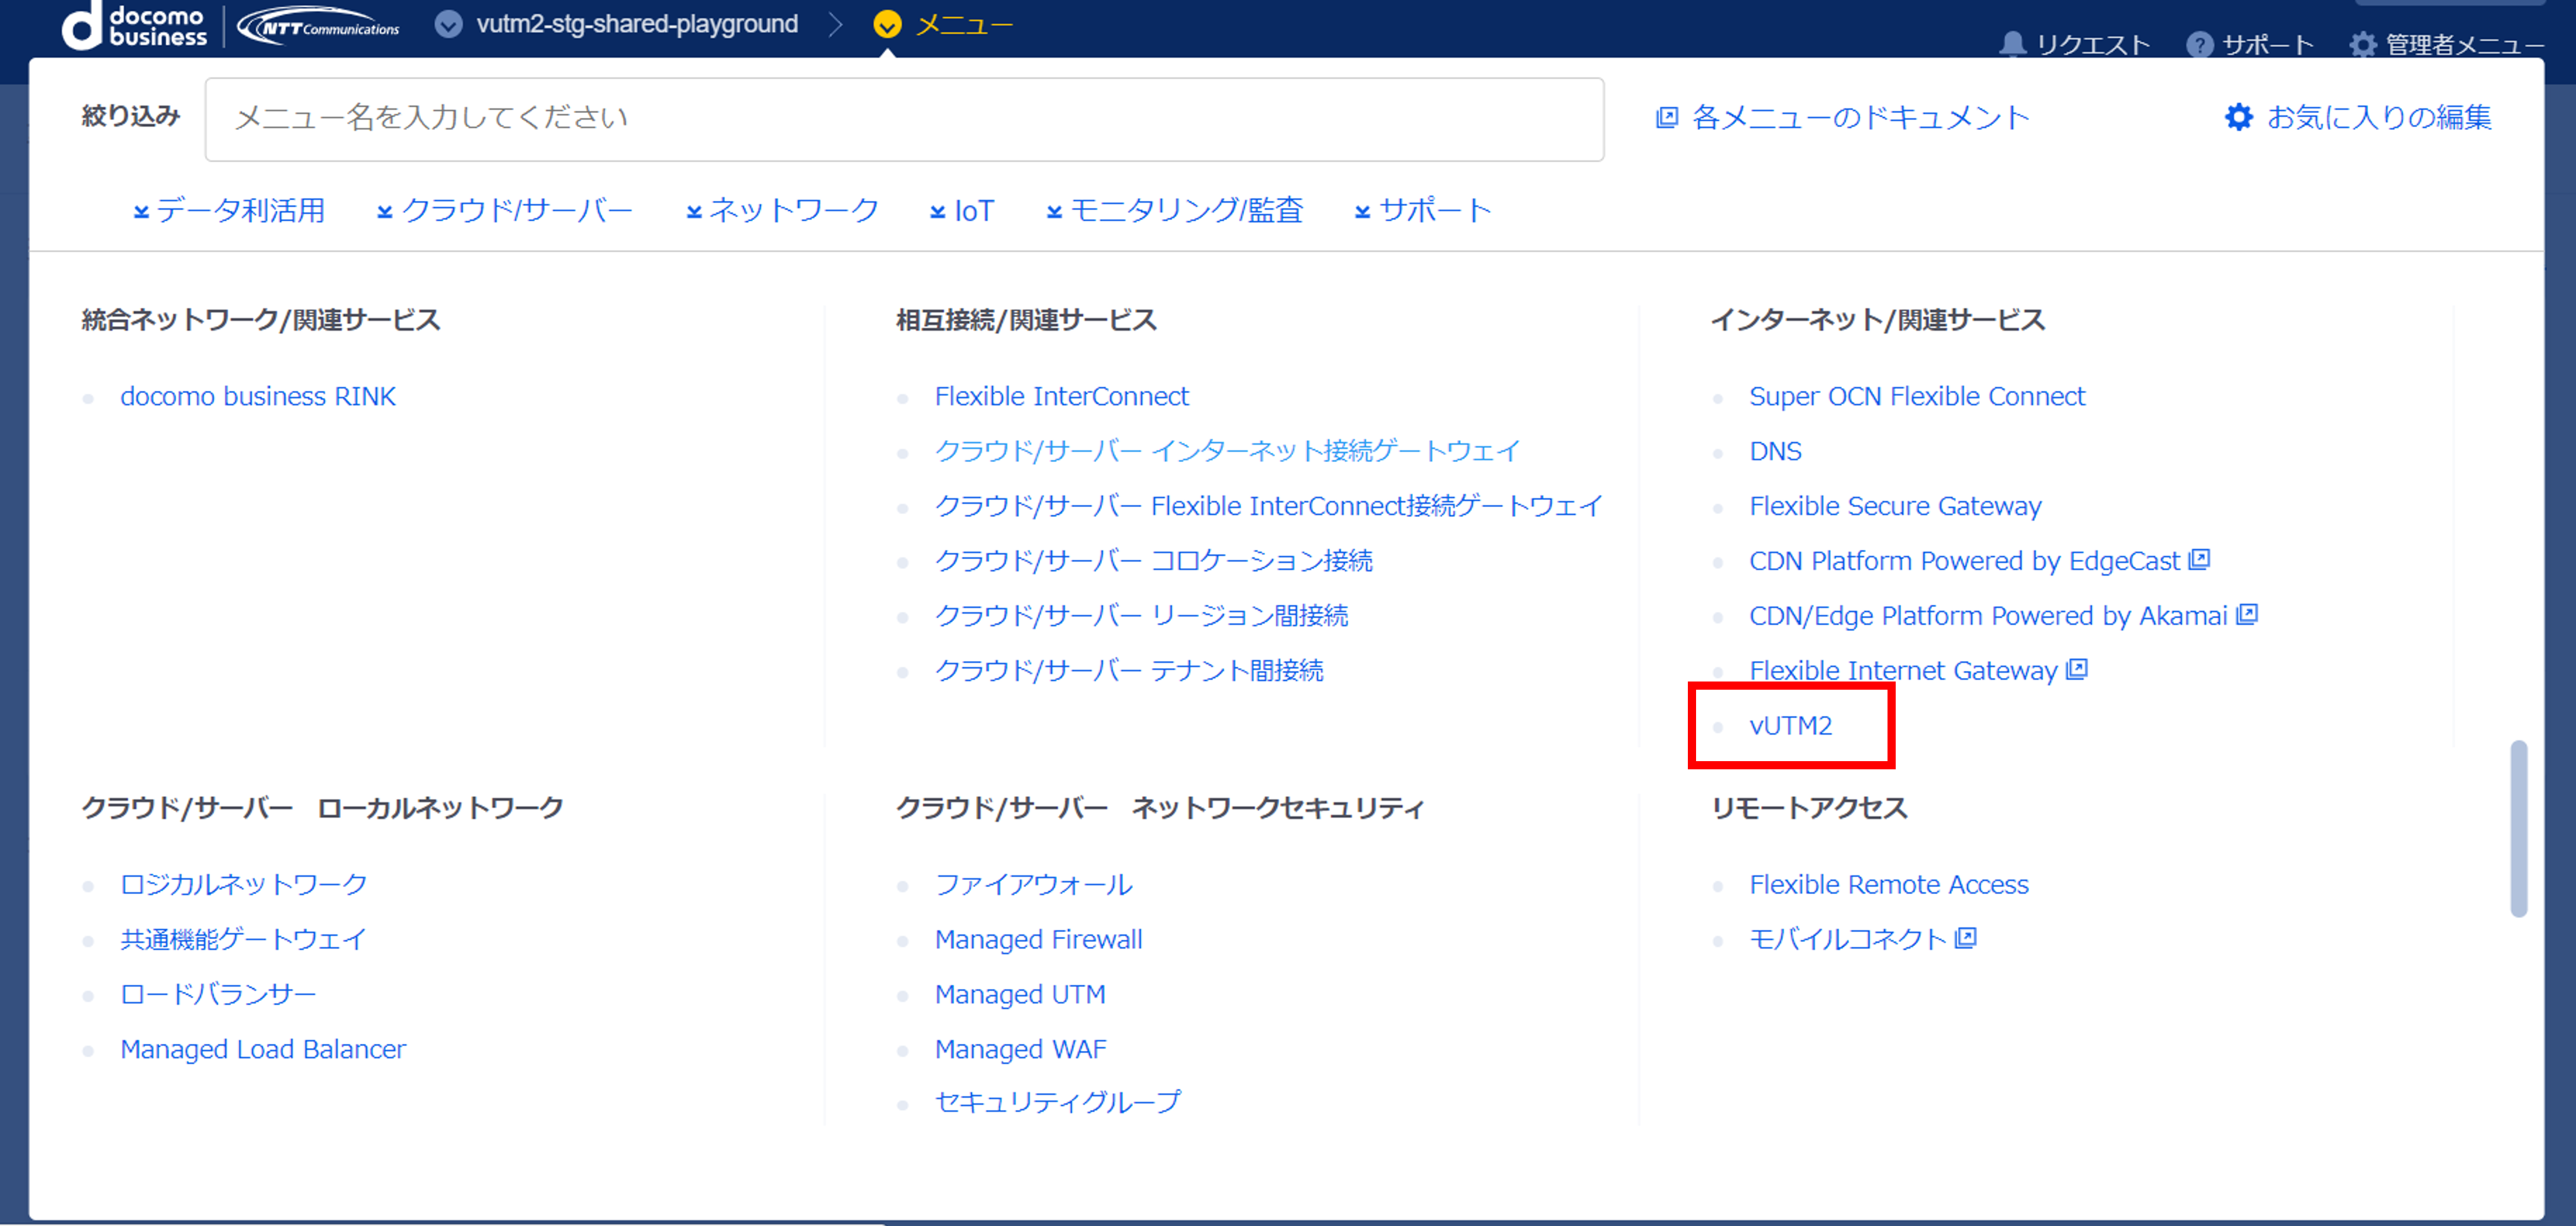The image size is (2576, 1226).
Task: Open Flexible Remote Access
Action: pyautogui.click(x=1889, y=885)
